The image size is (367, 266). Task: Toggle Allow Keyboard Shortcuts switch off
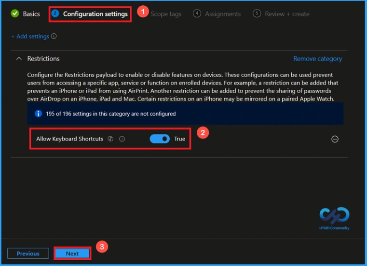click(160, 139)
